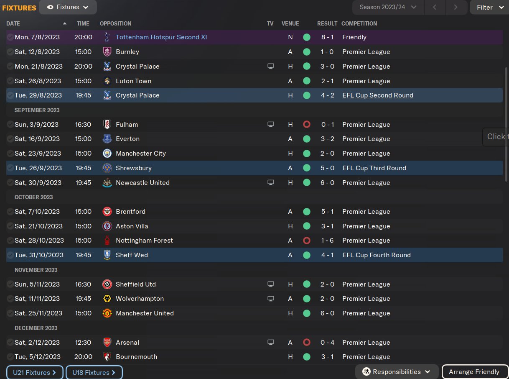509x379 pixels.
Task: Open the EFL Cup Second Round link
Action: tap(377, 95)
